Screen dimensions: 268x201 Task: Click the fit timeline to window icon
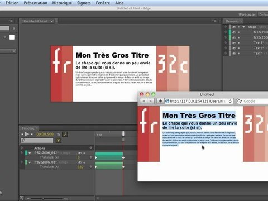pyautogui.click(x=22, y=198)
